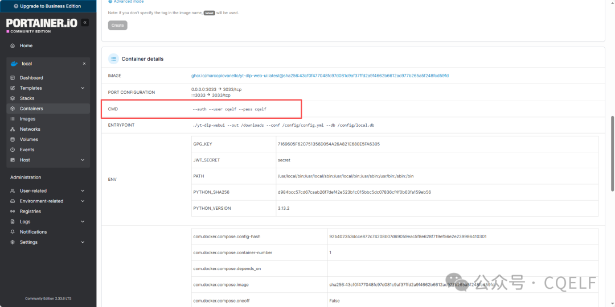Open the Containers menu item

(x=31, y=109)
